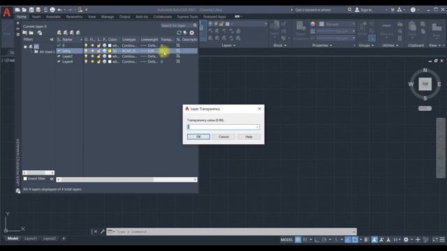Click the Set Current layer icon

(78, 33)
